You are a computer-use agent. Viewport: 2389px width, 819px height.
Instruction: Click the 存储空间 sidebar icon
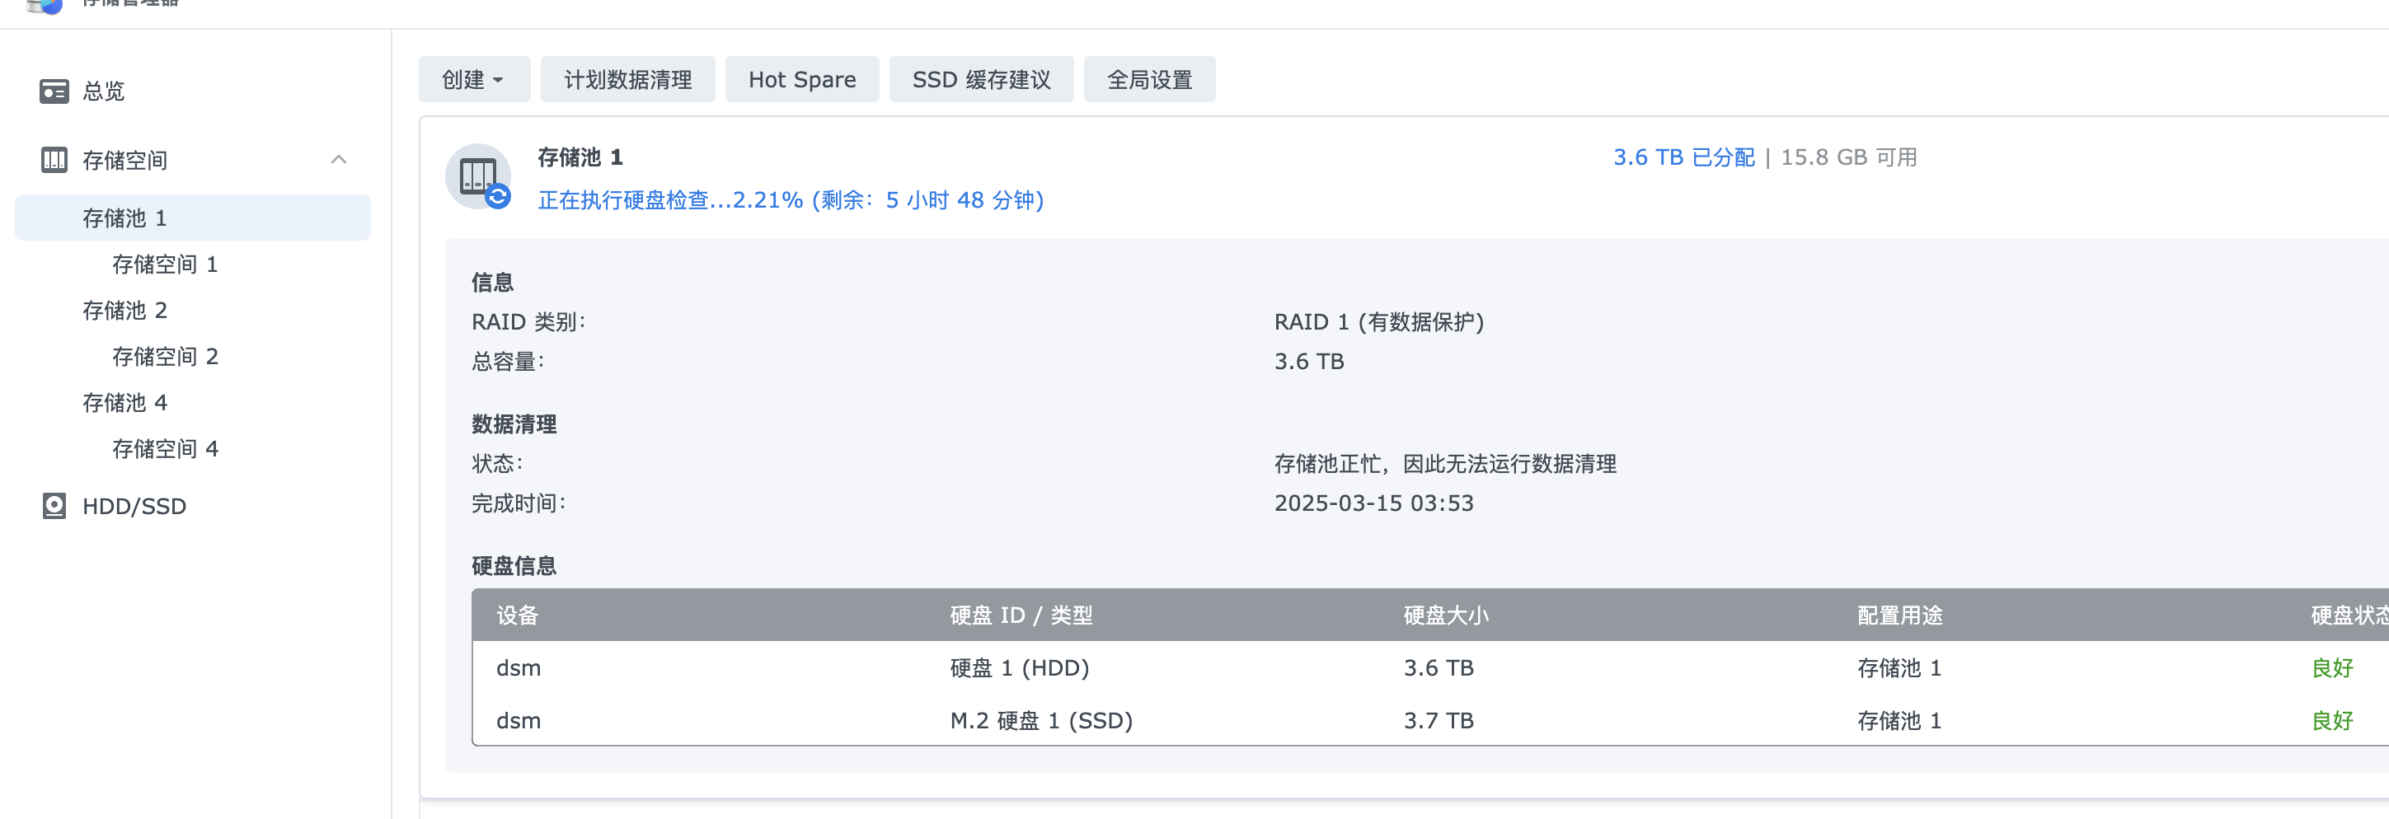[x=54, y=159]
